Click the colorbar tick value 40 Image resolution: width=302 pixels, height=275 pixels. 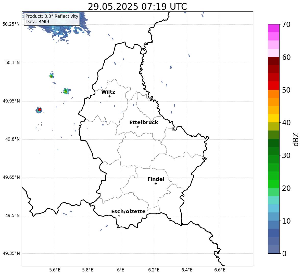(x=286, y=123)
